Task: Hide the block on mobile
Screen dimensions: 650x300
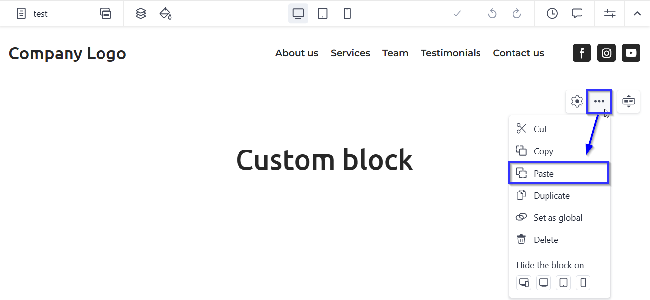Action: (x=583, y=283)
